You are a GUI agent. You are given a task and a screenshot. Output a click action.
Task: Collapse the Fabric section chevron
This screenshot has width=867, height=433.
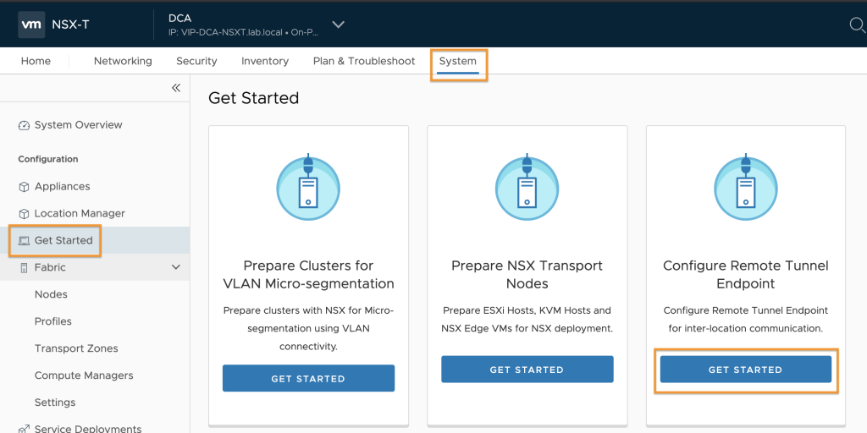(176, 267)
